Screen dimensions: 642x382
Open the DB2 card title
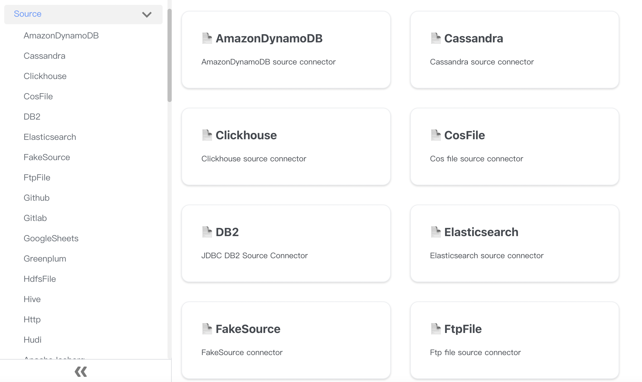point(227,232)
